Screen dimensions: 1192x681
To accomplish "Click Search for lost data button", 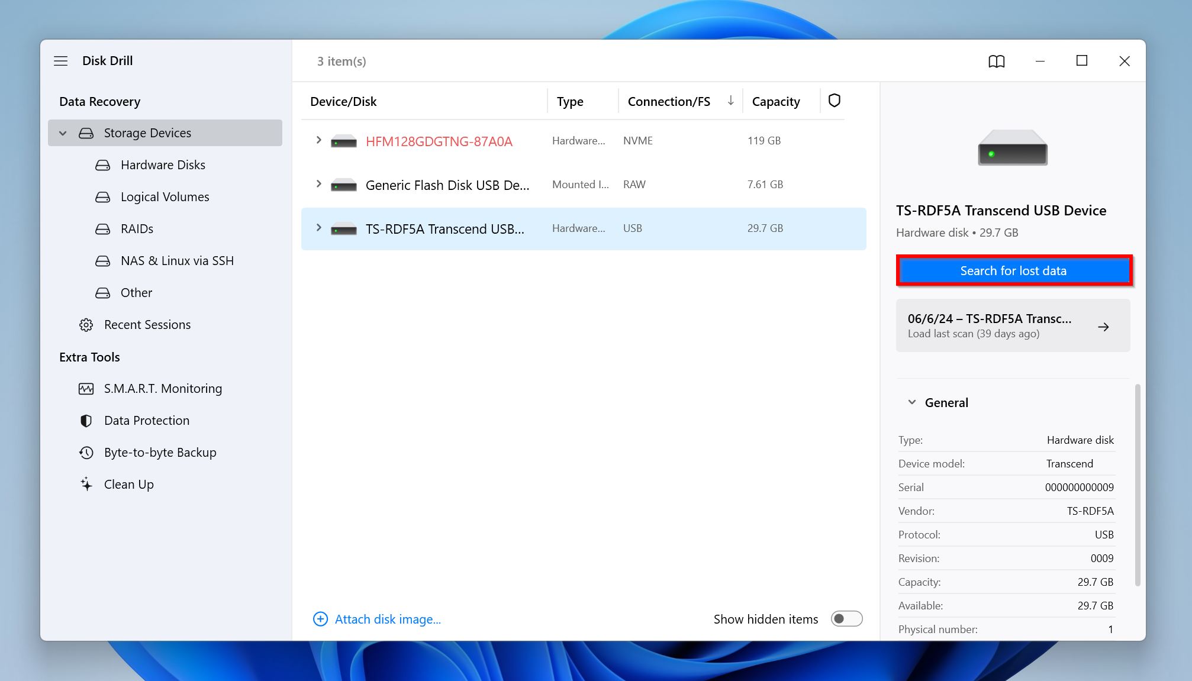I will pos(1013,270).
